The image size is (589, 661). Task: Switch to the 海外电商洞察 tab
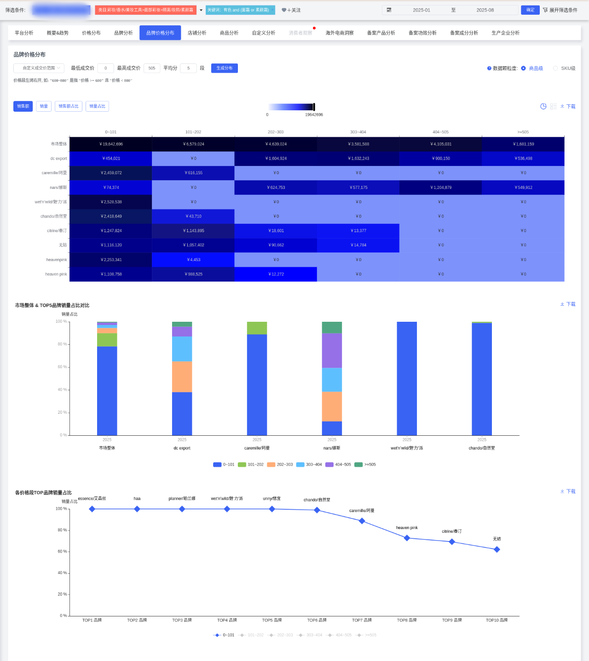pyautogui.click(x=340, y=33)
